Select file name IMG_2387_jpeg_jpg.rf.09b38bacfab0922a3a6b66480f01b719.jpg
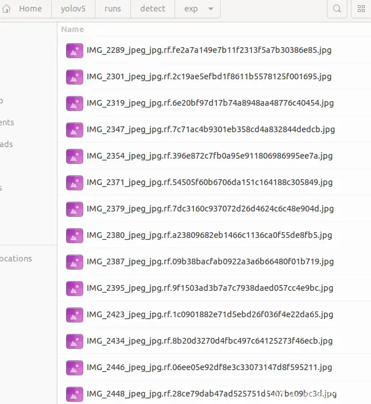Image resolution: width=371 pixels, height=404 pixels. 210,262
